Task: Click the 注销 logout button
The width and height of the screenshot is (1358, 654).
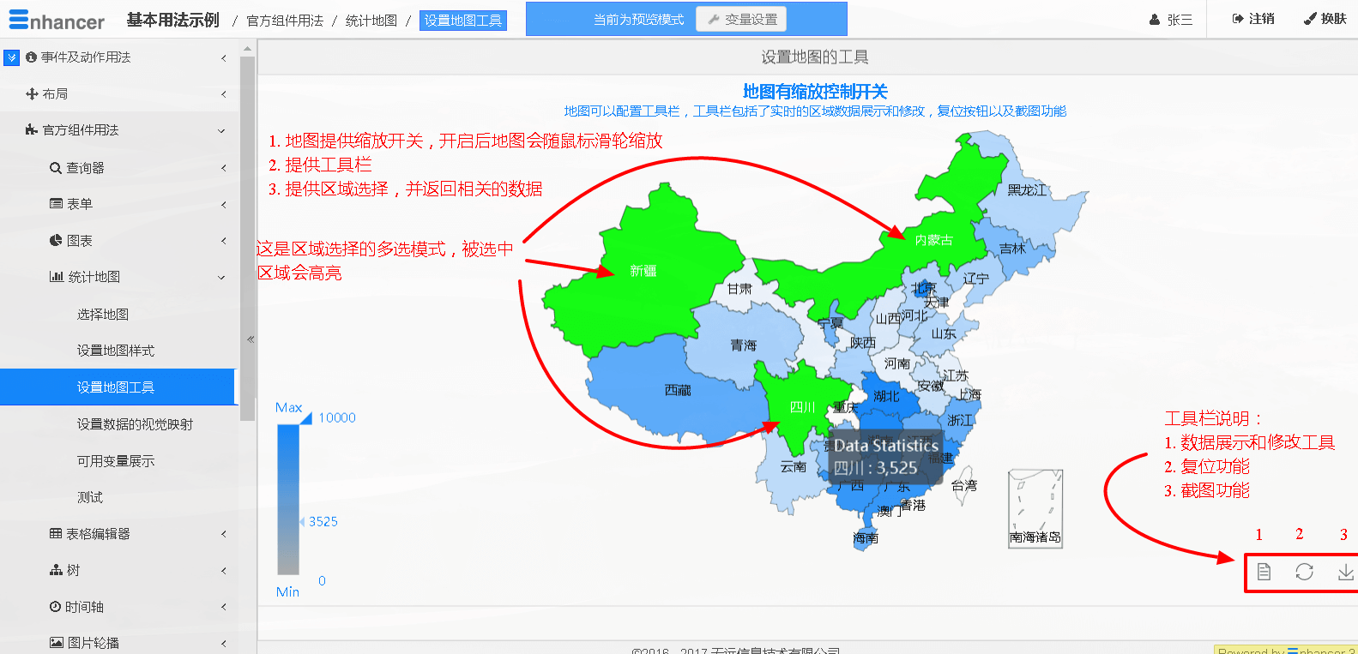Action: 1253,19
